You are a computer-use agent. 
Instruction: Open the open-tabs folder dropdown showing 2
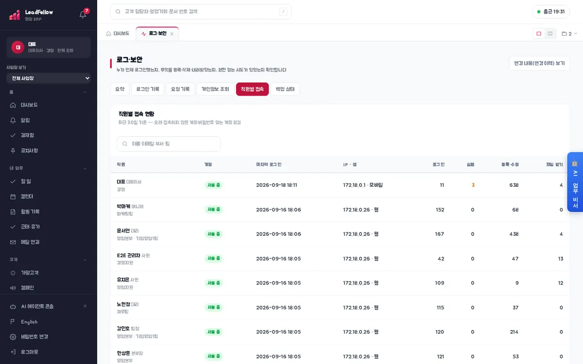[x=569, y=33]
